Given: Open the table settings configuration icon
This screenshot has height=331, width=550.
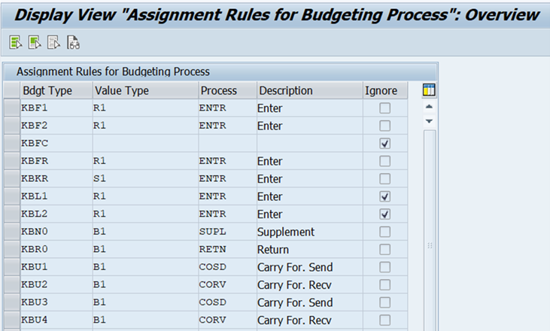Looking at the screenshot, I should click(x=429, y=90).
